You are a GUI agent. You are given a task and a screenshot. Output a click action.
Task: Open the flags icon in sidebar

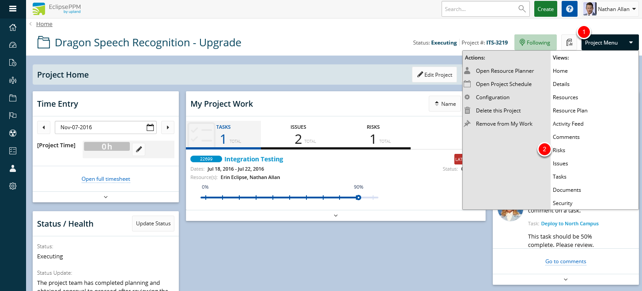tap(13, 116)
